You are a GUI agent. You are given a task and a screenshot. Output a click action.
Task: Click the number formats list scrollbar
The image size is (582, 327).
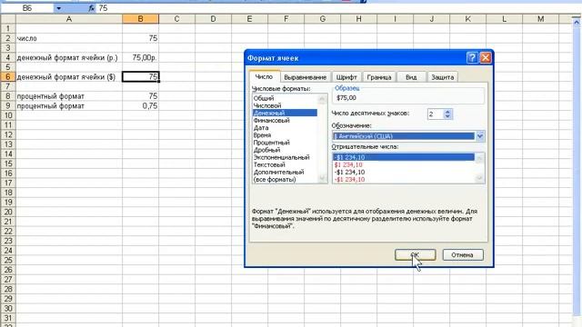tap(322, 139)
